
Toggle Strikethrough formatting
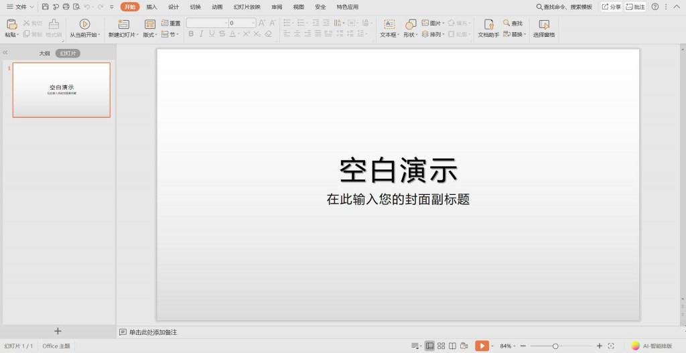pos(222,33)
